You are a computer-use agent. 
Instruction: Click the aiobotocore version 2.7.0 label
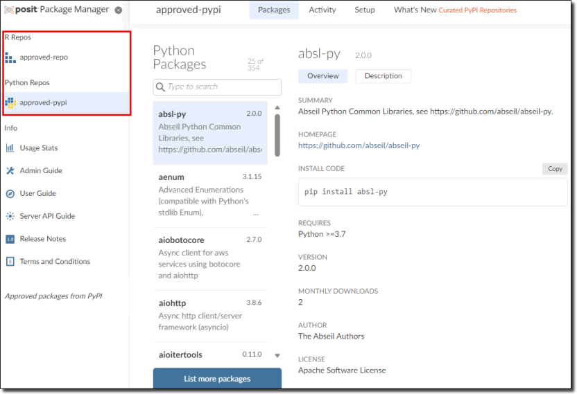254,240
